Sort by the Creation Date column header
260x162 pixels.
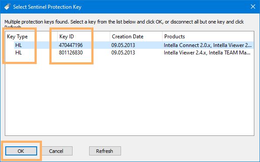[128, 37]
